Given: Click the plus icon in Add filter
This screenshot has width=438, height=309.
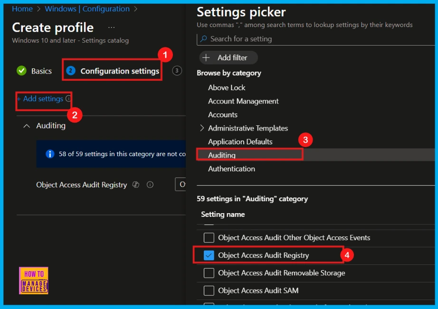Looking at the screenshot, I should (x=206, y=58).
